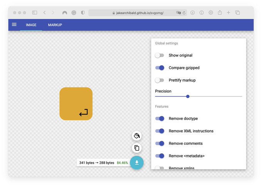Copy the SVG markup to clipboard
Viewport: 262px width, 187px height.
click(137, 148)
